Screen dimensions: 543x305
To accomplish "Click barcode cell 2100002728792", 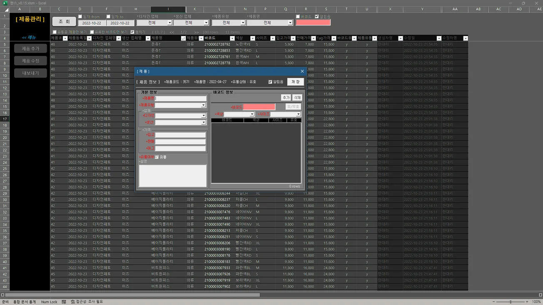I will [x=217, y=44].
